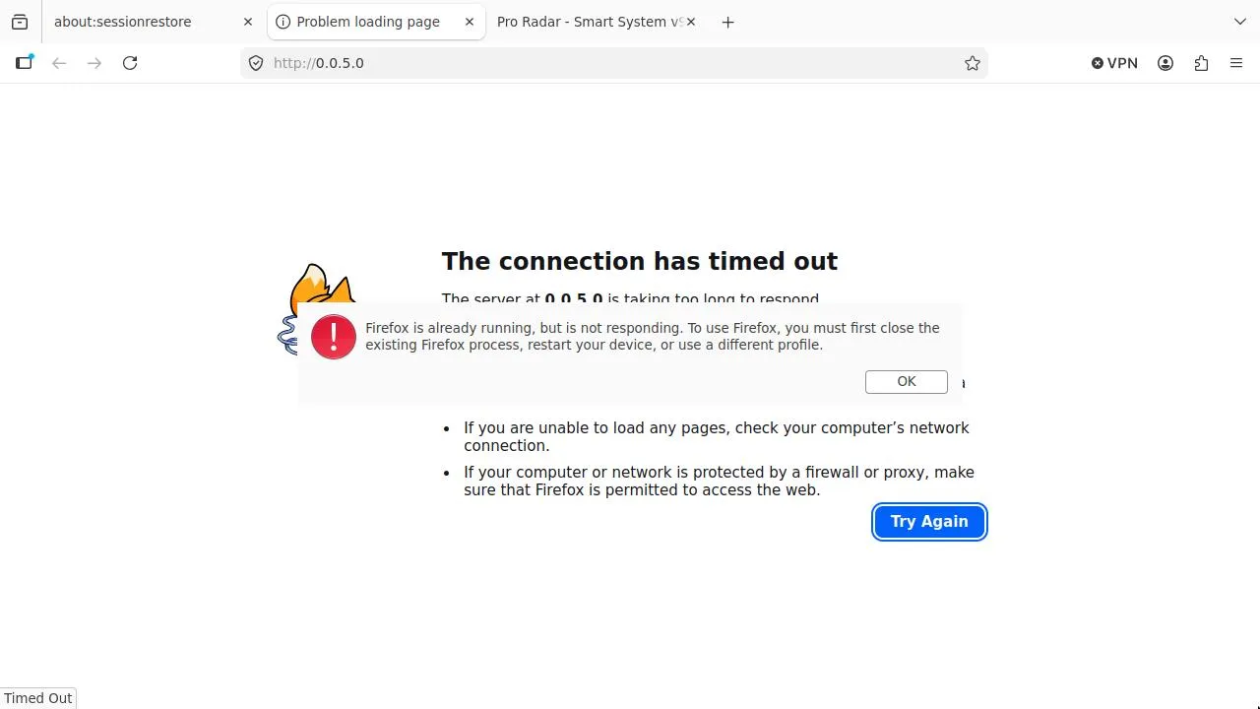Close the Pro Radar tab

(691, 22)
